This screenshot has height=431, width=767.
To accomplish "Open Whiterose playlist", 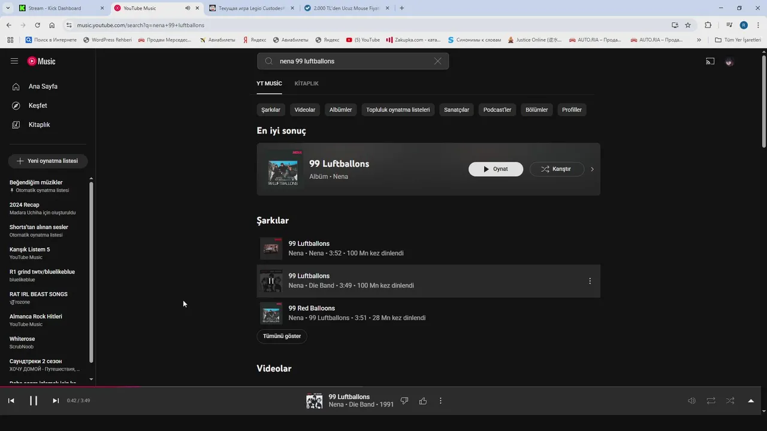I will pos(22,339).
